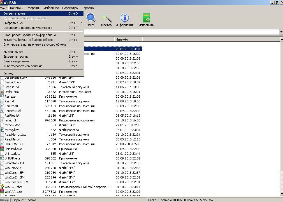This screenshot has height=202, width=283.
Task: Click the size value 2 277 592
Action: tap(49, 192)
